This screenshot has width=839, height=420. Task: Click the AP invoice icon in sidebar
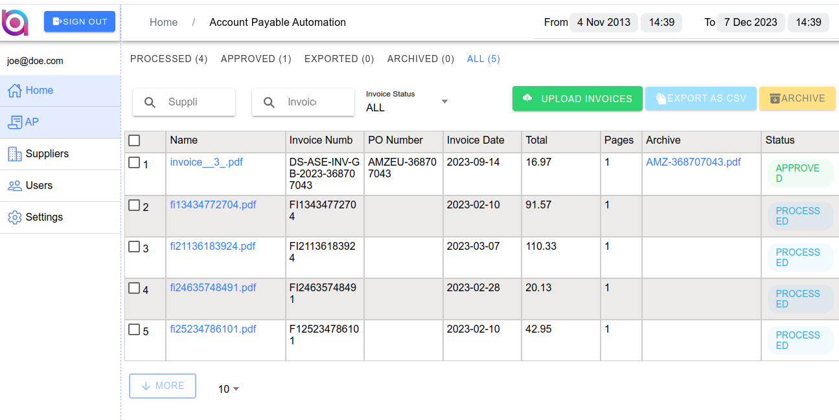coord(15,122)
